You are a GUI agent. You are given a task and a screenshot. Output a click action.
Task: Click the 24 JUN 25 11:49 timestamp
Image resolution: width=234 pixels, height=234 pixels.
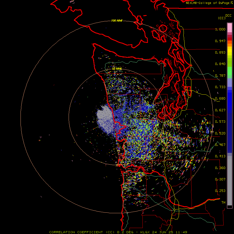170,232
